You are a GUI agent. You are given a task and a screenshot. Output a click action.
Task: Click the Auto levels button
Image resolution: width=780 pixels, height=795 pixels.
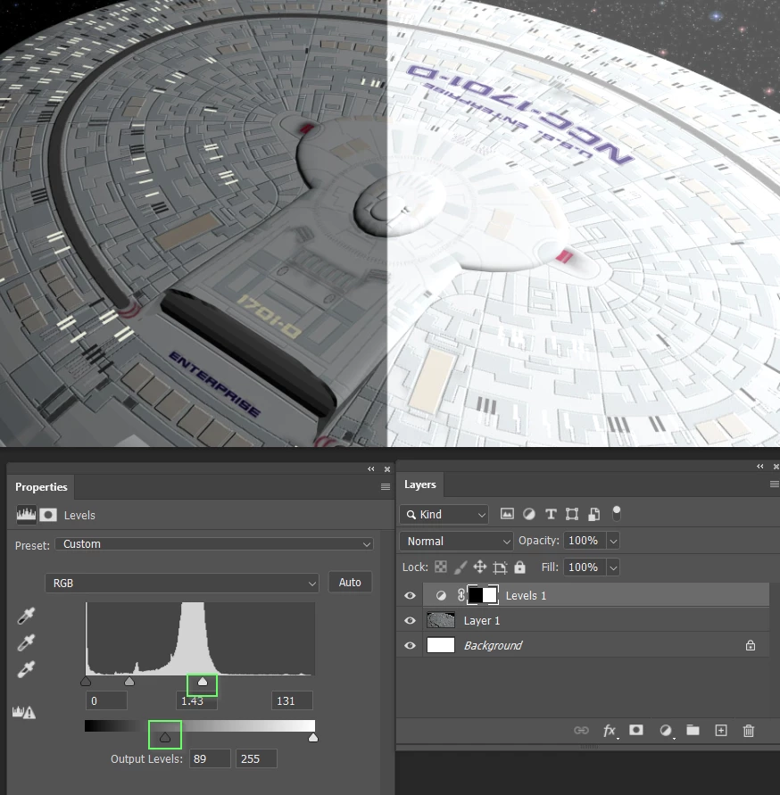point(350,582)
